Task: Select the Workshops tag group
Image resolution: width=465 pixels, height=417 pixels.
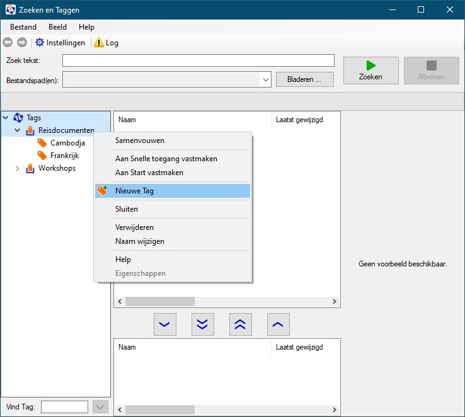Action: click(57, 168)
